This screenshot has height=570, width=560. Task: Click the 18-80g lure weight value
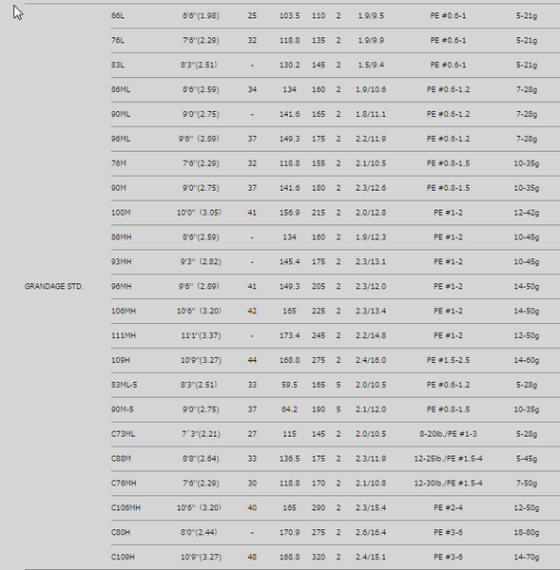527,533
